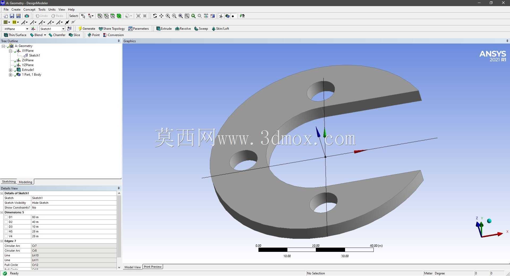Click the Save project icon
Screen dimensions: 510x276
coord(12,16)
